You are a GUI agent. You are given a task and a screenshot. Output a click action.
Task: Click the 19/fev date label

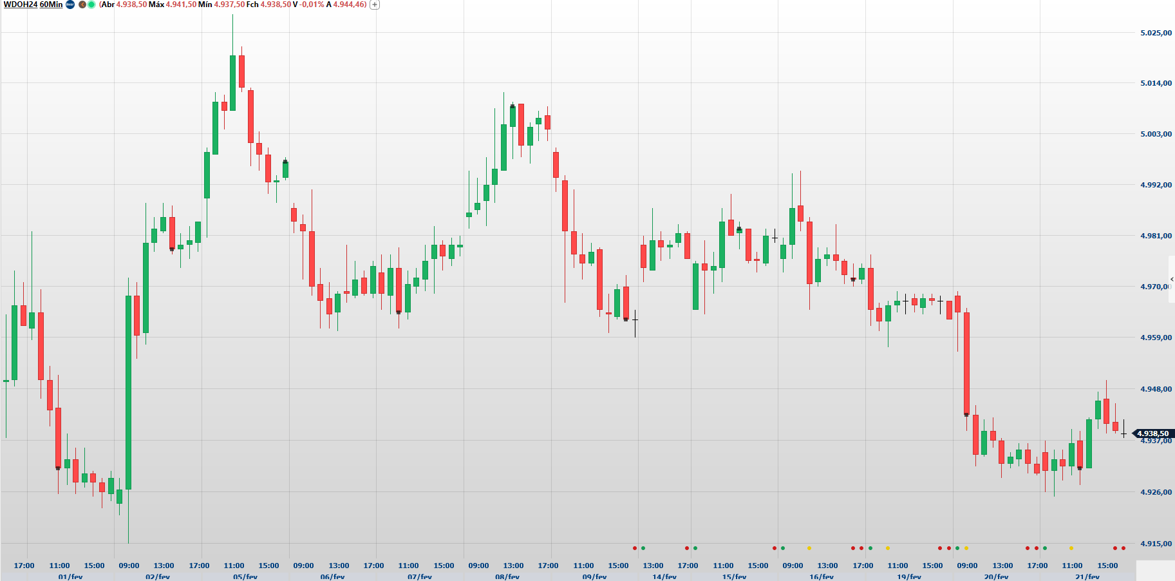[x=909, y=576]
